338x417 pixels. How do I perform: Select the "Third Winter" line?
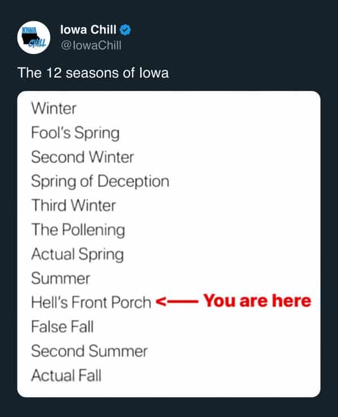[73, 205]
